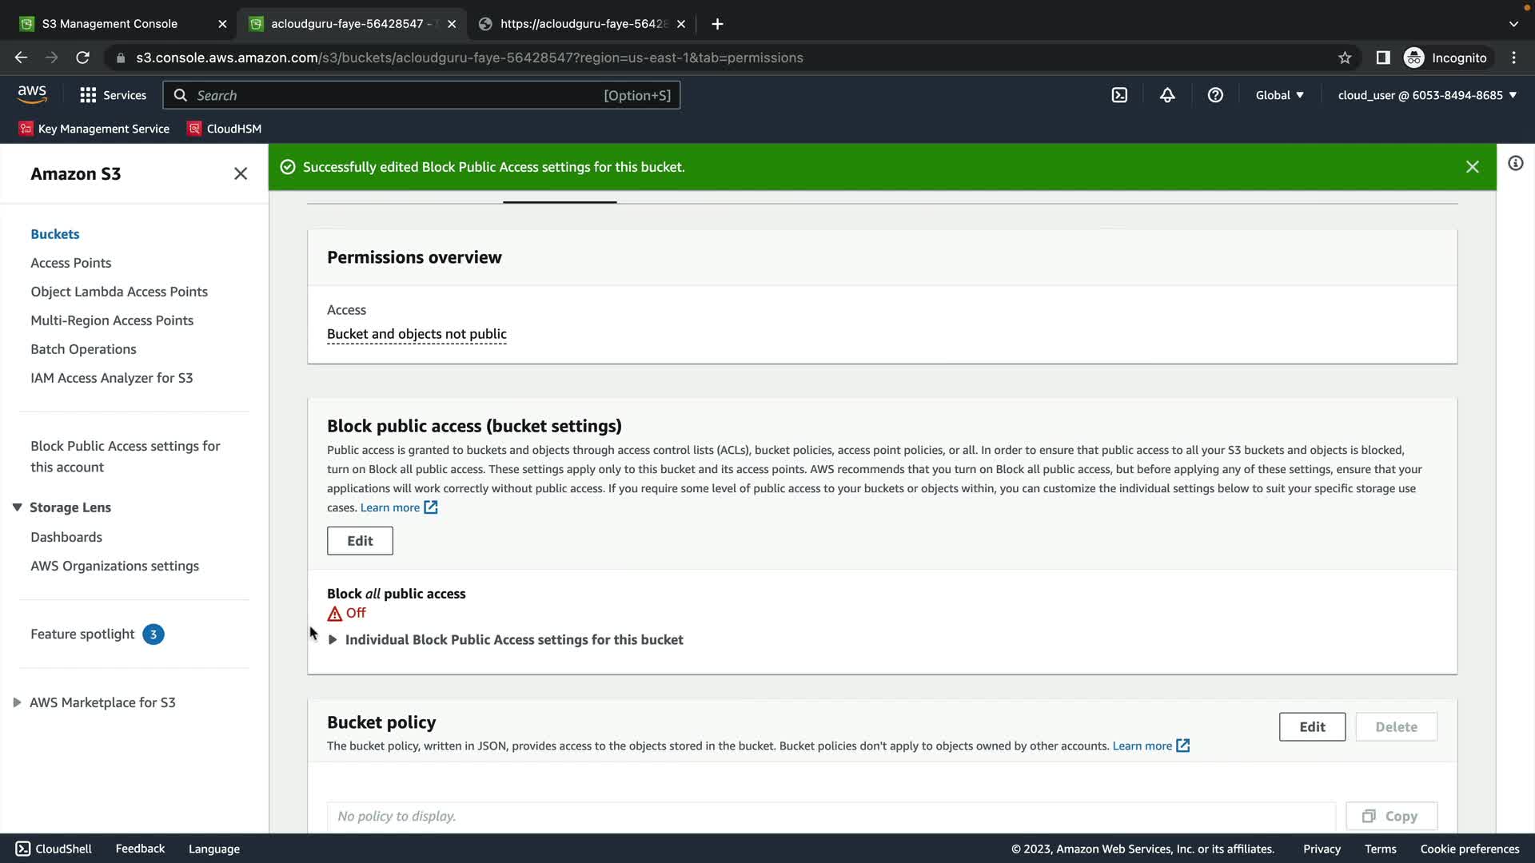Click Edit button for Bucket policy
The image size is (1535, 863).
pos(1312,727)
